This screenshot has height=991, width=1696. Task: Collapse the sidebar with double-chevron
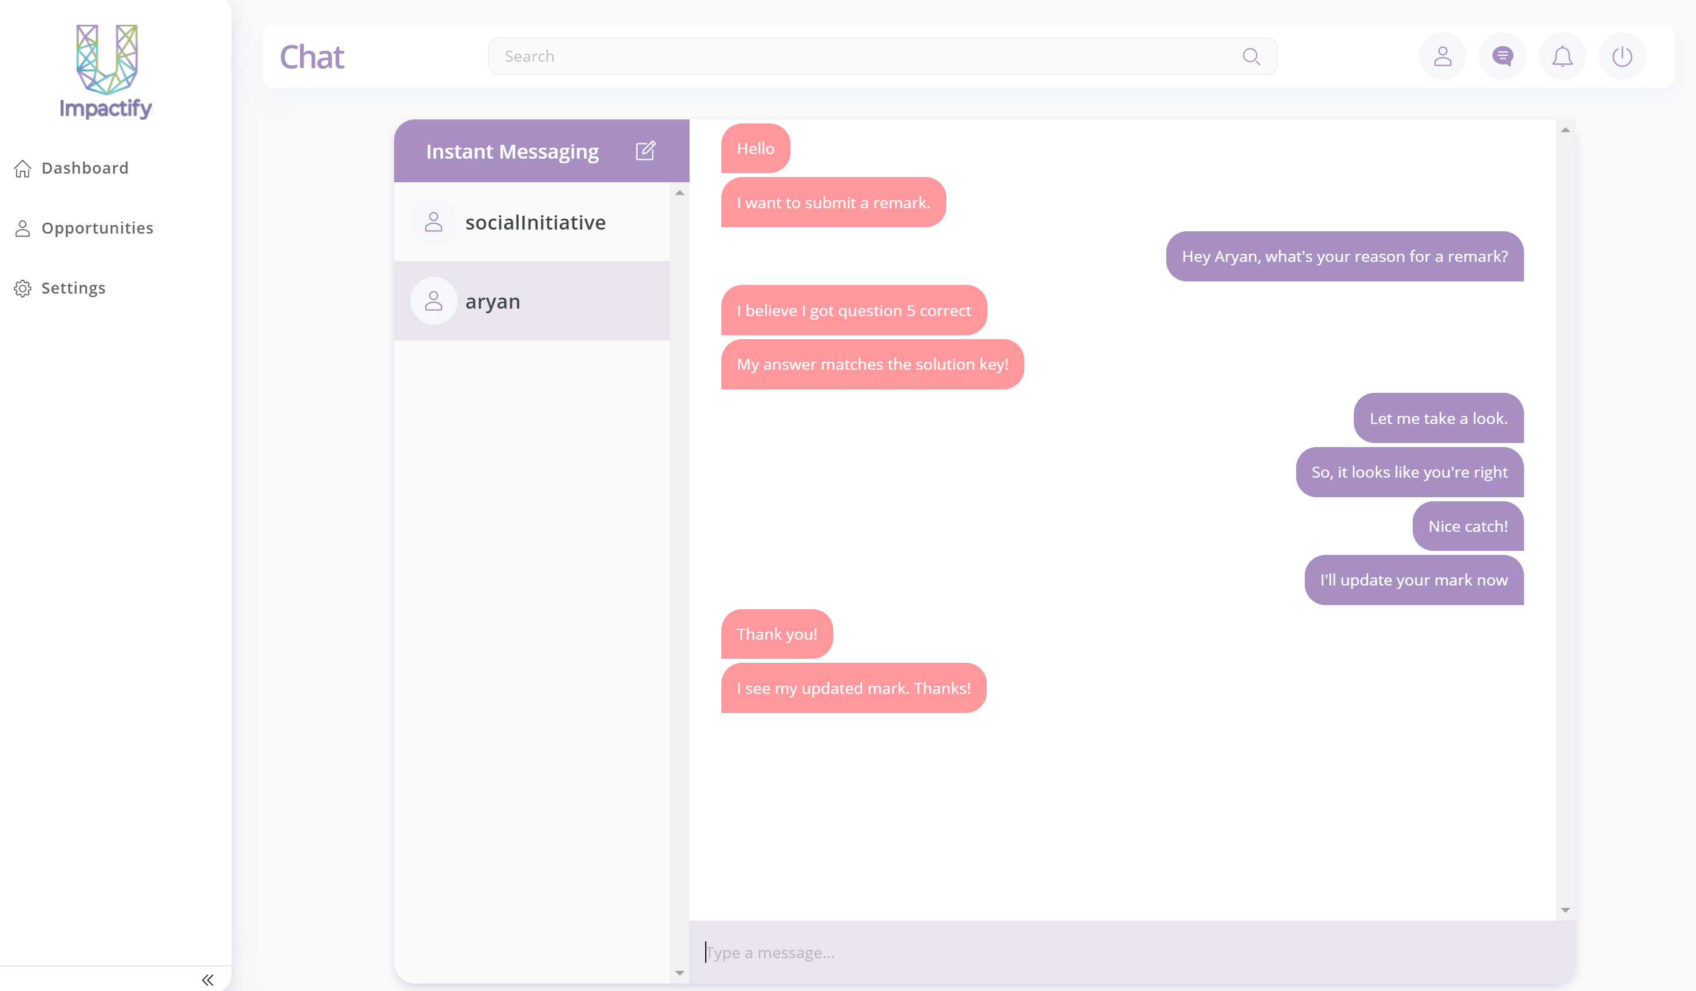tap(207, 979)
